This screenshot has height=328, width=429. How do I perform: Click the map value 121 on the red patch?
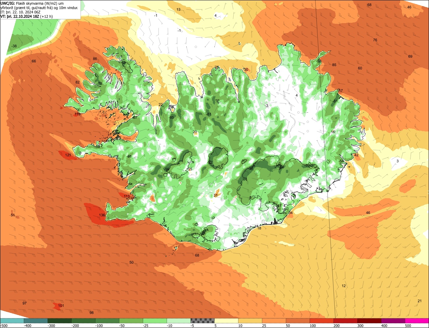point(68,155)
